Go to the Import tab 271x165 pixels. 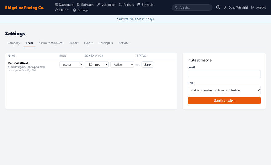click(74, 43)
